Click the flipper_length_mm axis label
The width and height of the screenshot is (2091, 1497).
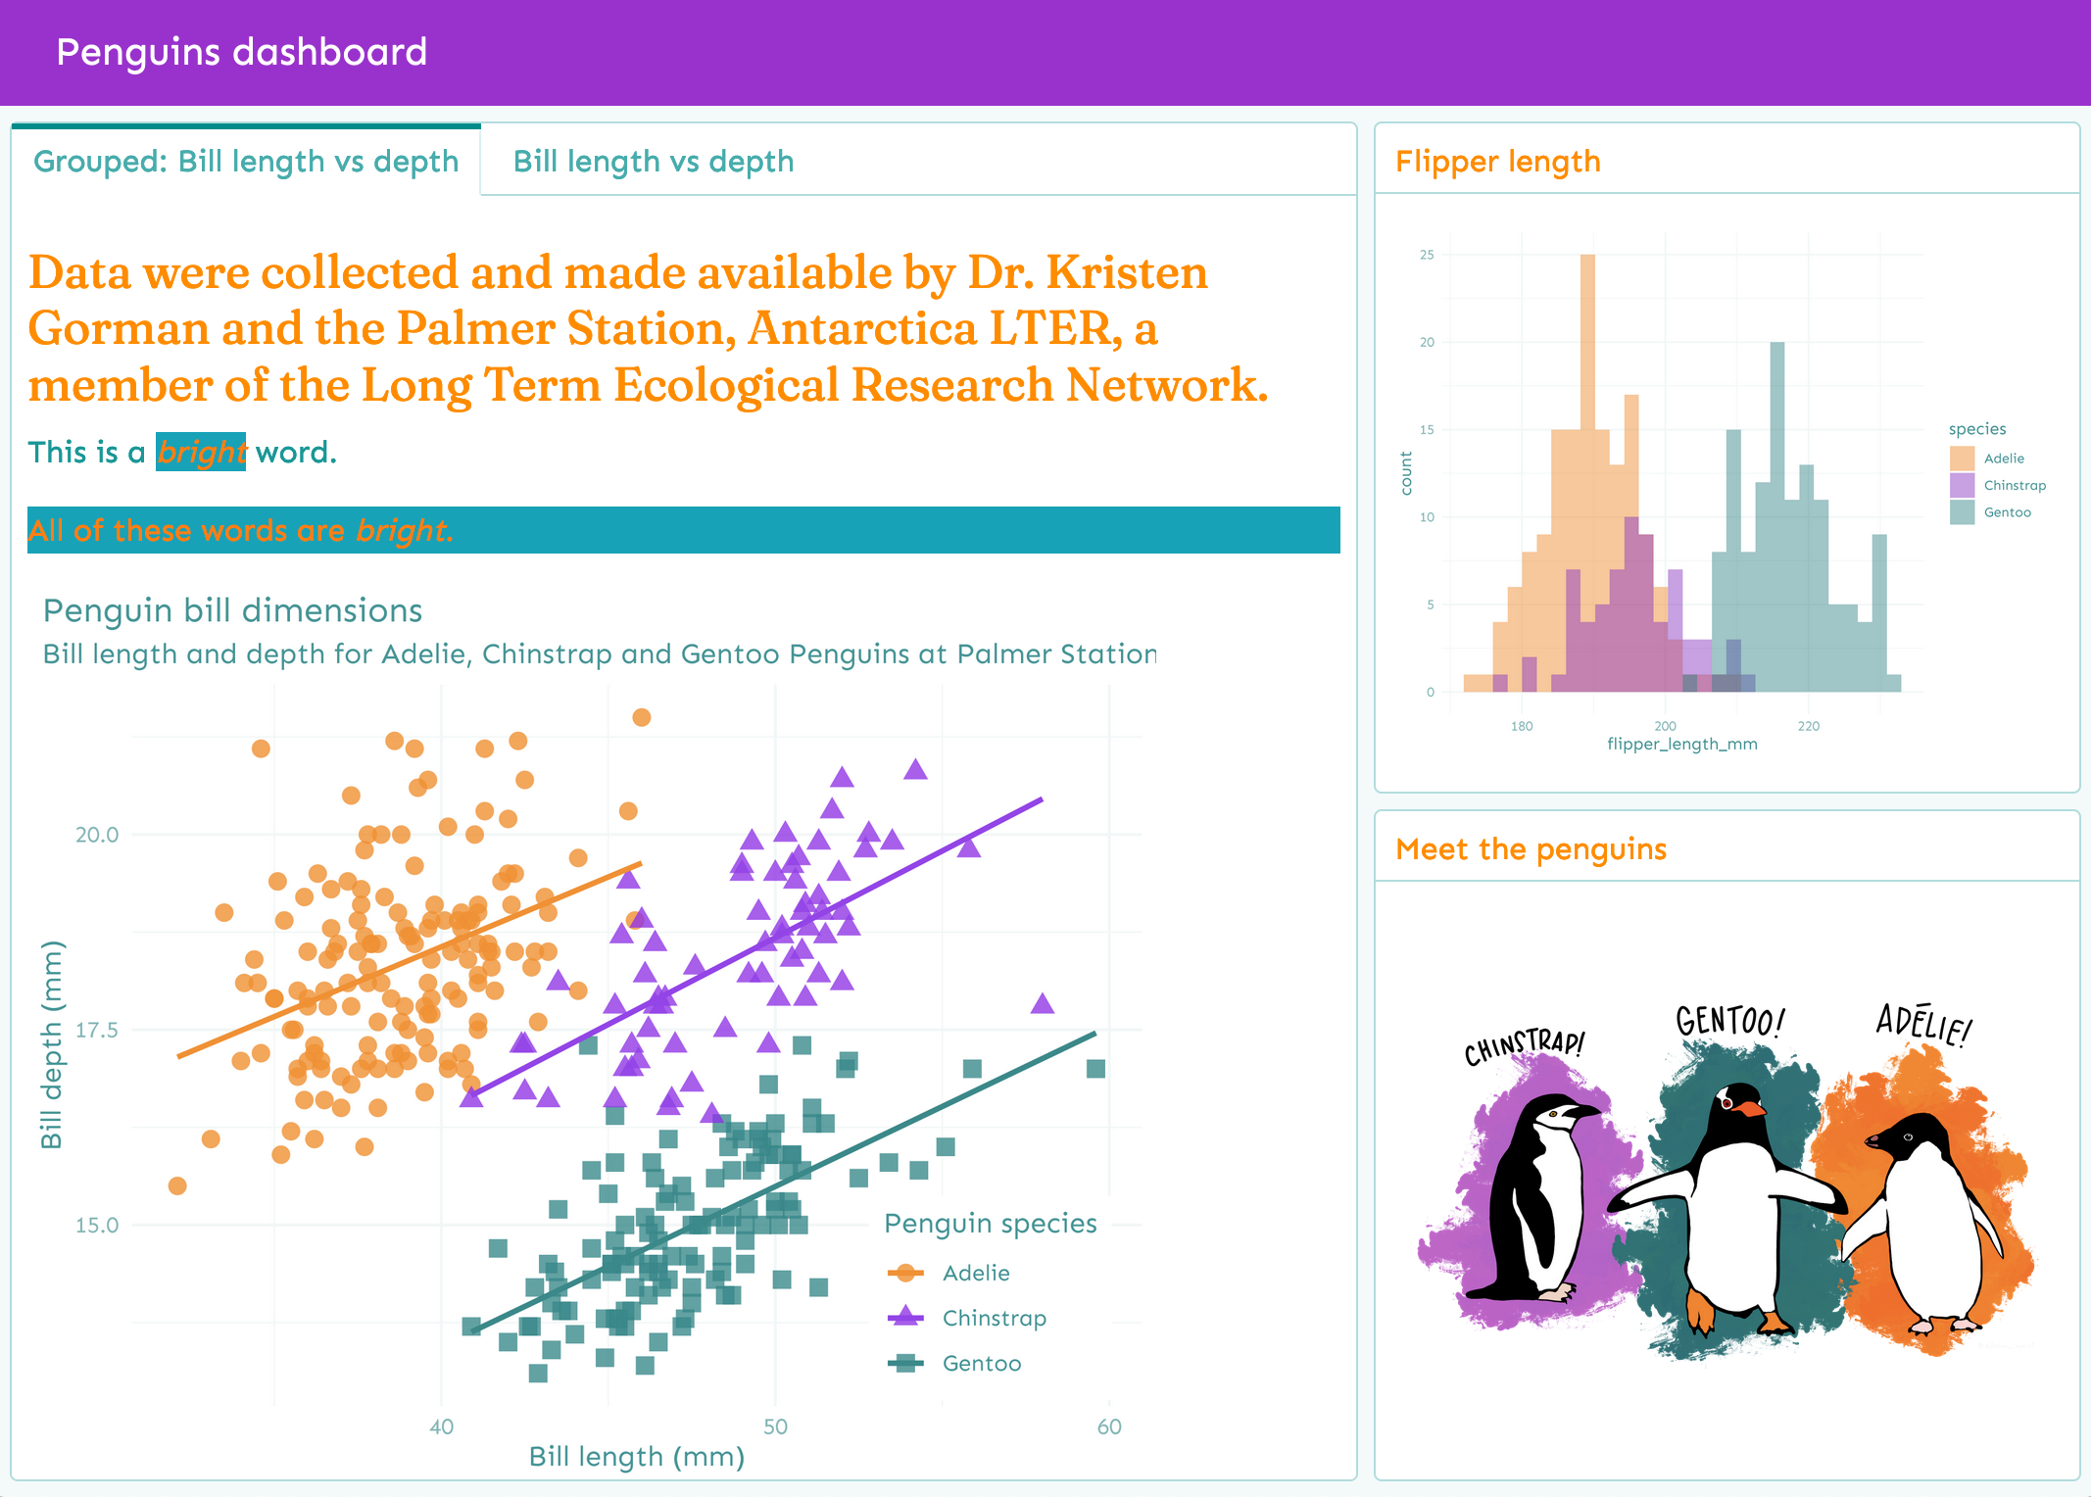pos(1681,744)
